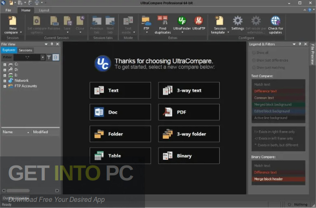Select the Explorer tab
The width and height of the screenshot is (316, 208).
[x=9, y=50]
